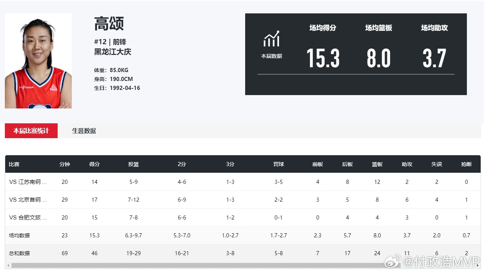Open the VS 江苏南钢 game row

tap(243, 182)
